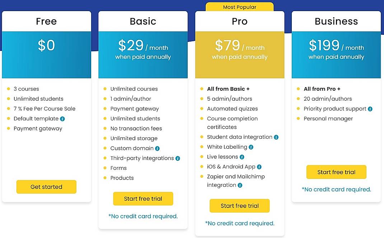
Task: Click the Most Popular badge
Action: click(239, 7)
